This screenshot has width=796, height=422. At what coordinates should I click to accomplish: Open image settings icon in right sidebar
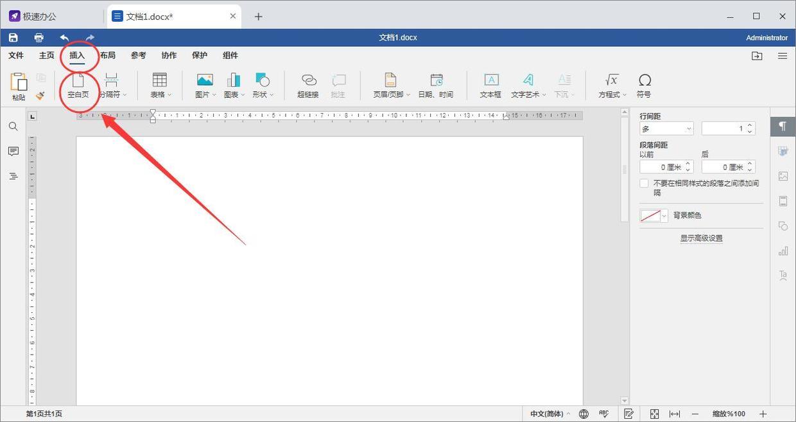pos(783,176)
